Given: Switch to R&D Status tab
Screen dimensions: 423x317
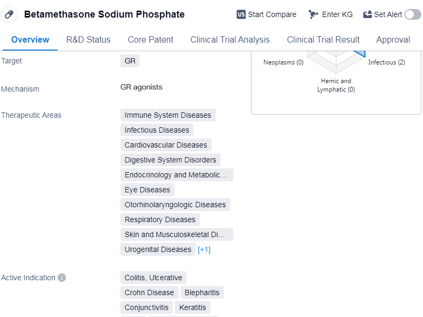Looking at the screenshot, I should 88,39.
